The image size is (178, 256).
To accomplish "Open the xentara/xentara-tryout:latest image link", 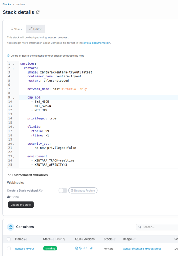I will (x=142, y=249).
